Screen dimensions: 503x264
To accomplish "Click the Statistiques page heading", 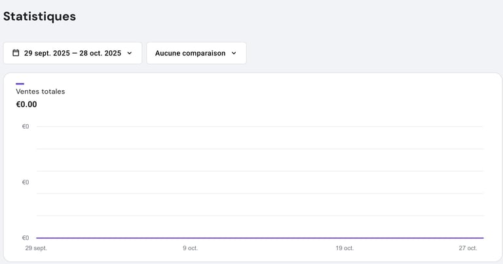I will coord(39,16).
